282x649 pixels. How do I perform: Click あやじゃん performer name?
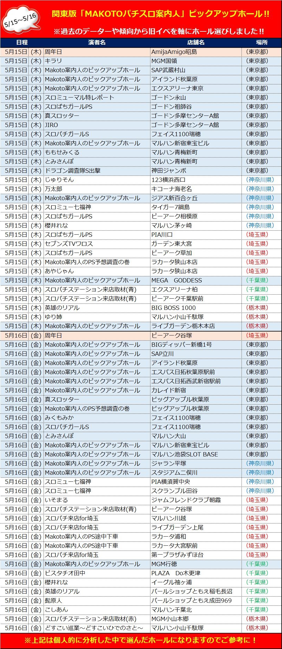coord(59,271)
